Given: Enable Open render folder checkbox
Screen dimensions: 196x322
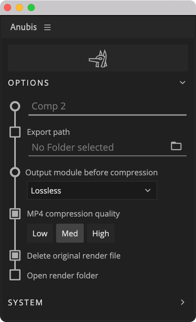Looking at the screenshot, I should coord(15,275).
